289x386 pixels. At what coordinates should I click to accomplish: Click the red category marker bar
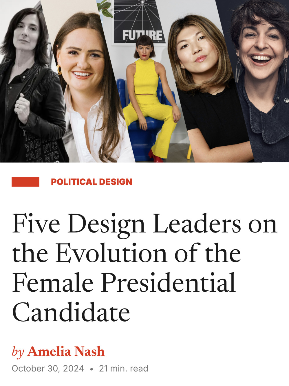(25, 182)
